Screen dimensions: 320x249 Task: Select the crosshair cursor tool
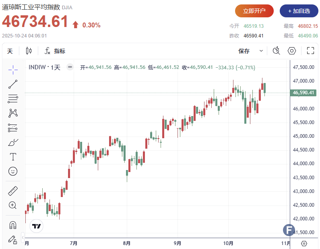tap(13, 70)
